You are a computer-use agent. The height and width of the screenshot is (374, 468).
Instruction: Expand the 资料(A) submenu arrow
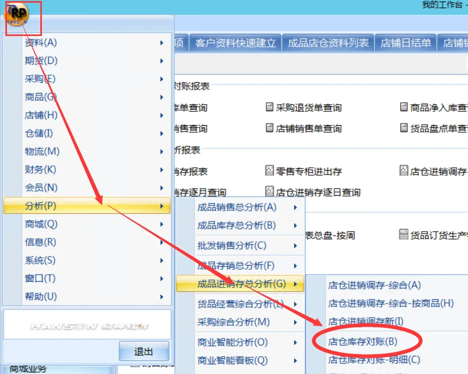[x=162, y=43]
